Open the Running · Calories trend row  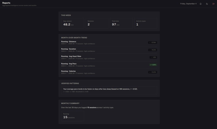109,72
